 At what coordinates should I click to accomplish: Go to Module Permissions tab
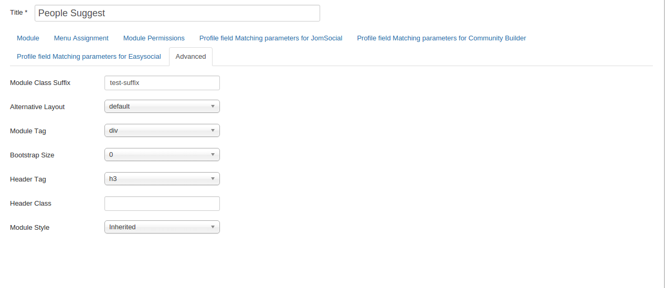(154, 38)
